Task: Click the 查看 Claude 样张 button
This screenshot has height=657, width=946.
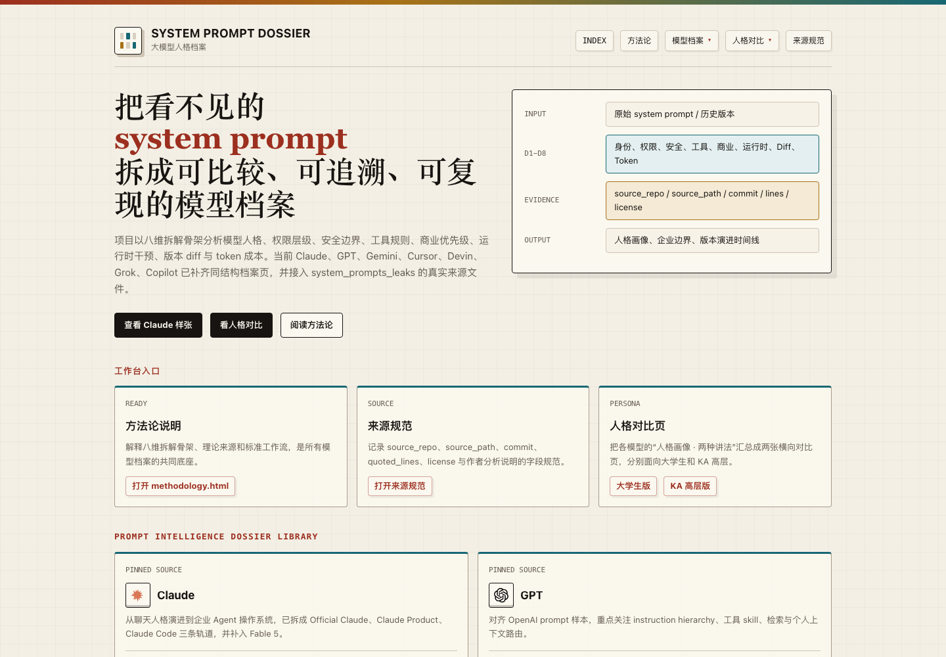Action: (158, 325)
